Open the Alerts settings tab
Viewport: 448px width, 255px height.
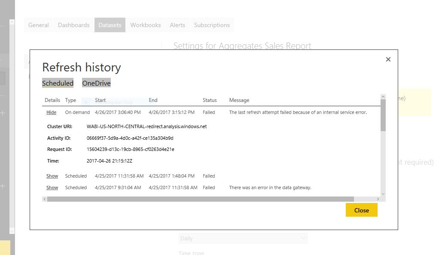[x=177, y=25]
